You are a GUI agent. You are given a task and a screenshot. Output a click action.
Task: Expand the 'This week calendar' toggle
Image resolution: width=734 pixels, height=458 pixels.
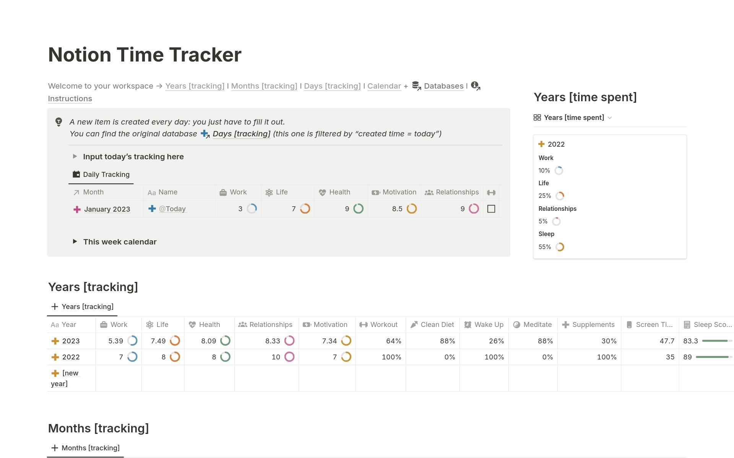(x=75, y=241)
